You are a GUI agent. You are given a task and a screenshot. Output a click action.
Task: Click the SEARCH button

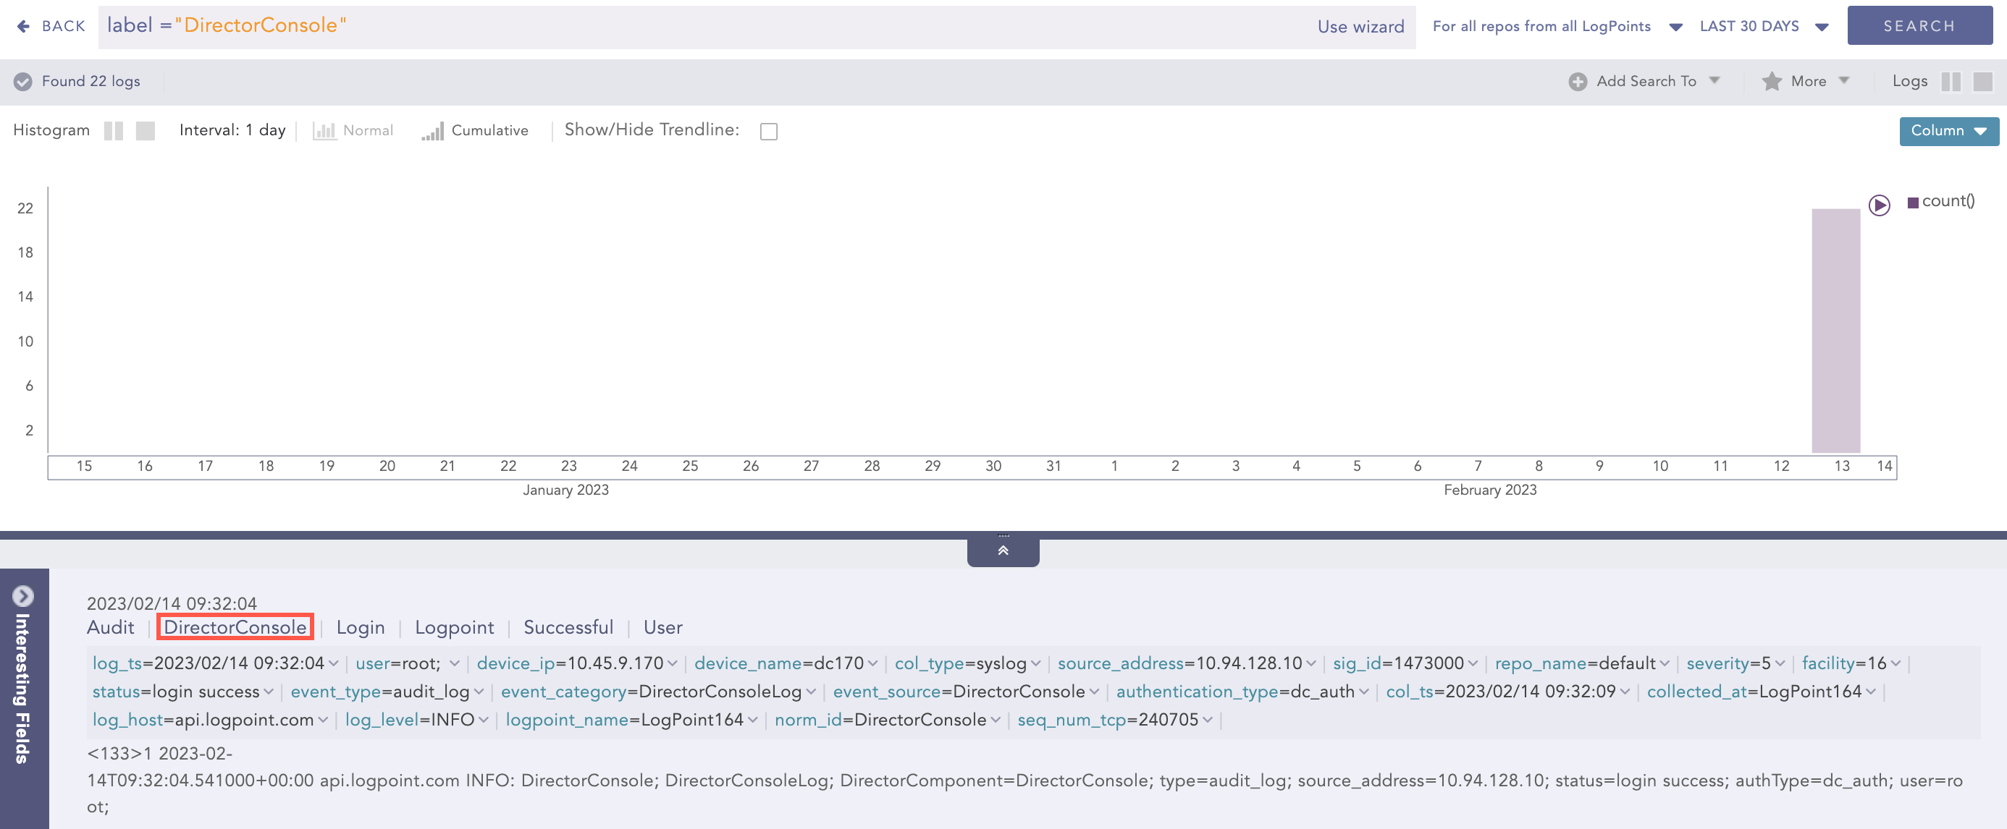coord(1919,25)
